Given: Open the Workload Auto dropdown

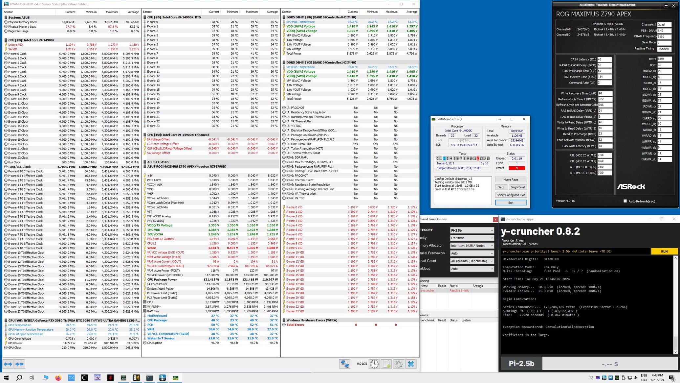Looking at the screenshot, I should [472, 269].
